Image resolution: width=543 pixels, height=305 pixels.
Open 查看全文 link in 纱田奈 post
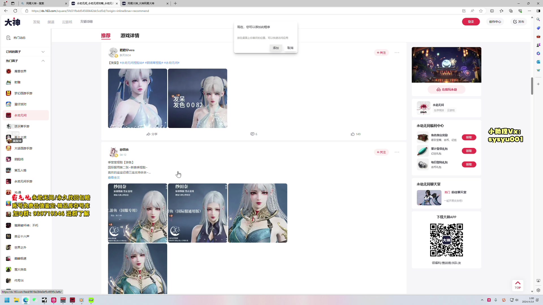pos(114,178)
